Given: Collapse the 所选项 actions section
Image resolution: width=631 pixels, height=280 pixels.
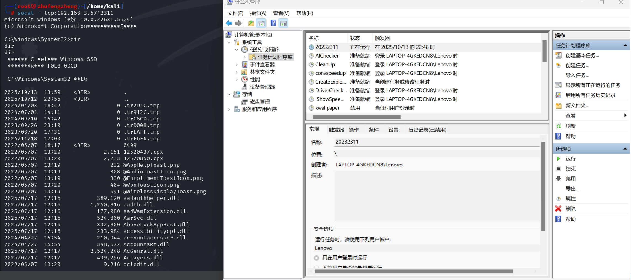Looking at the screenshot, I should (625, 149).
